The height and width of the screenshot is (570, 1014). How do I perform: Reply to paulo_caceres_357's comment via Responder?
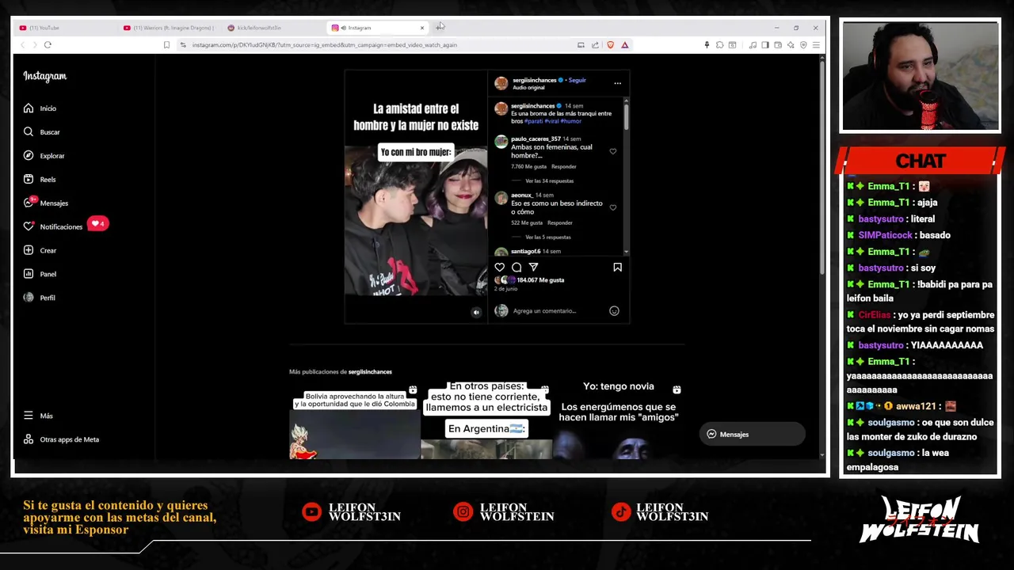564,167
